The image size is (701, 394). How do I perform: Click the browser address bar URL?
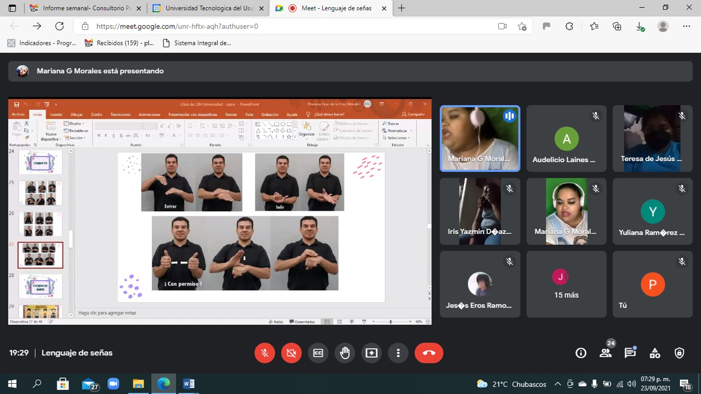(x=177, y=26)
